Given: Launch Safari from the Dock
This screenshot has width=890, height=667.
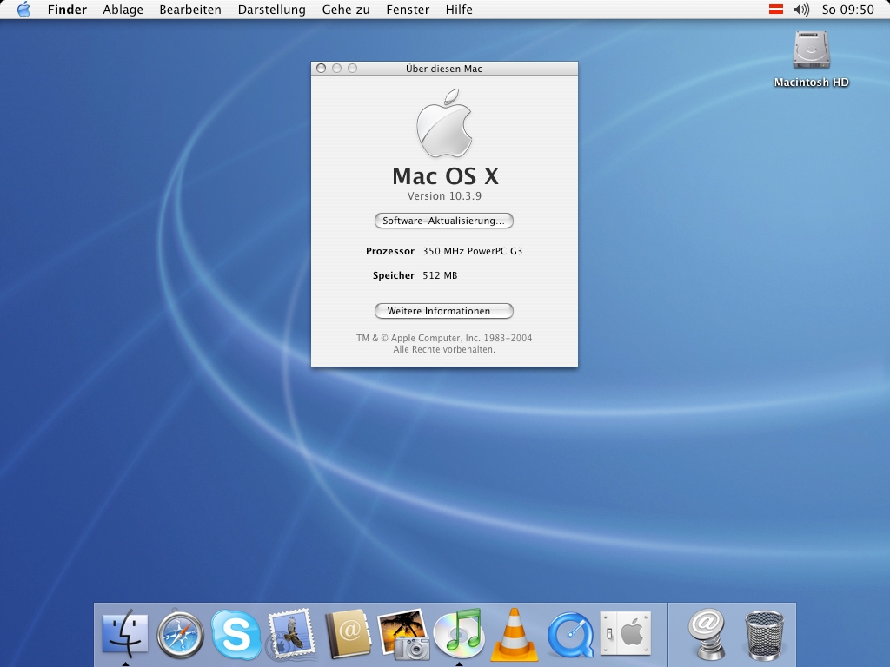Looking at the screenshot, I should click(181, 635).
